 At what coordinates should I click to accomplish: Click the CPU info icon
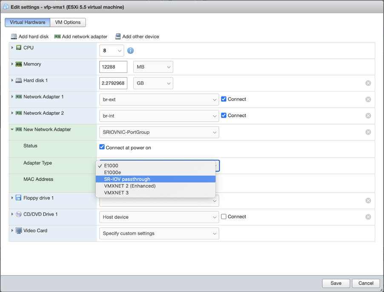[x=131, y=51]
